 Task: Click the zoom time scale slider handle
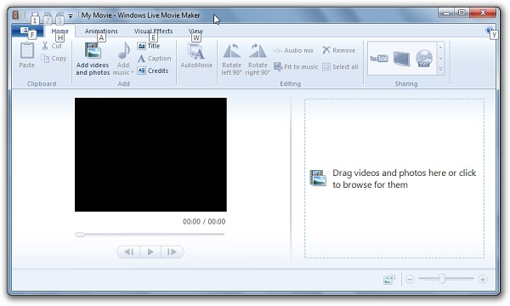point(442,279)
